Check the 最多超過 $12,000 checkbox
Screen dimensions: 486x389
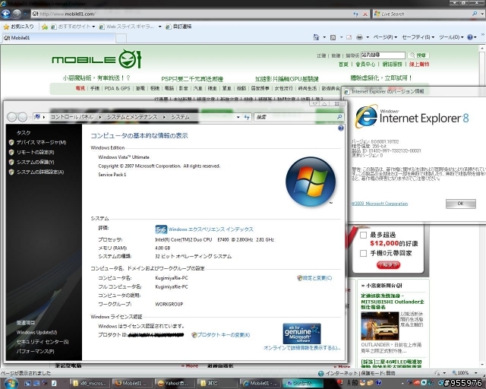[x=363, y=236]
